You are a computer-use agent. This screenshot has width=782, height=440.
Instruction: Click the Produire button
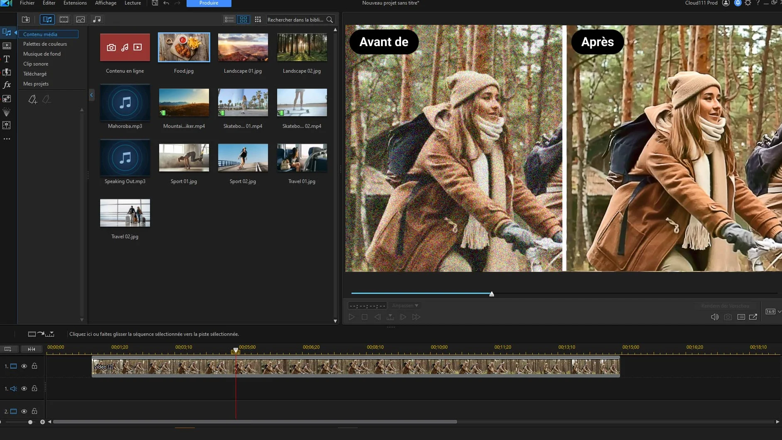tap(209, 3)
